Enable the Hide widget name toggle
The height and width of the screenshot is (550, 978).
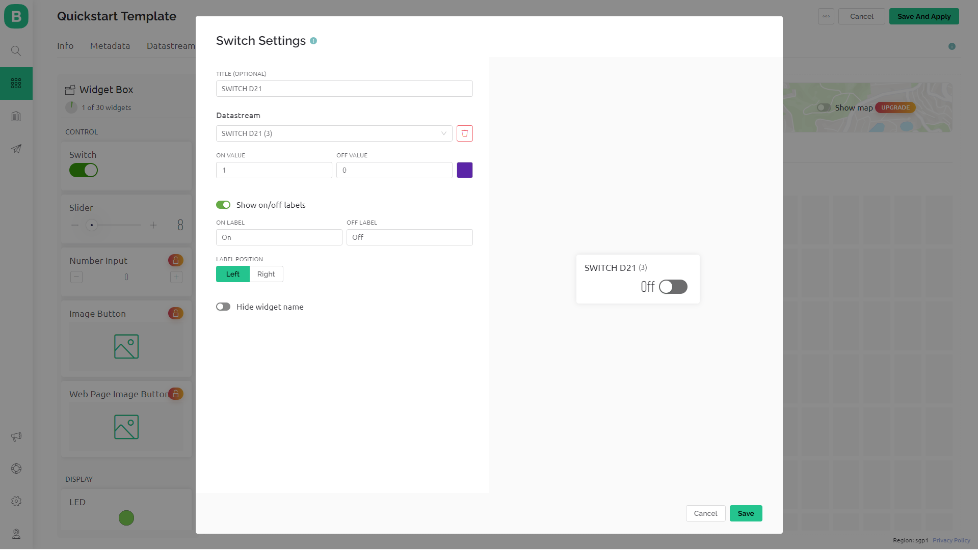[223, 307]
